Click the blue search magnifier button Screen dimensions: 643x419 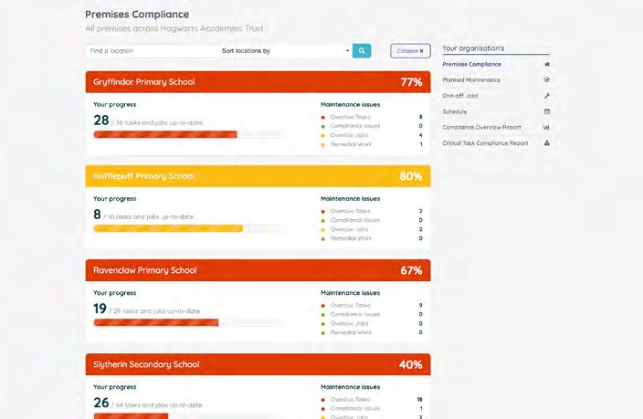tap(362, 51)
